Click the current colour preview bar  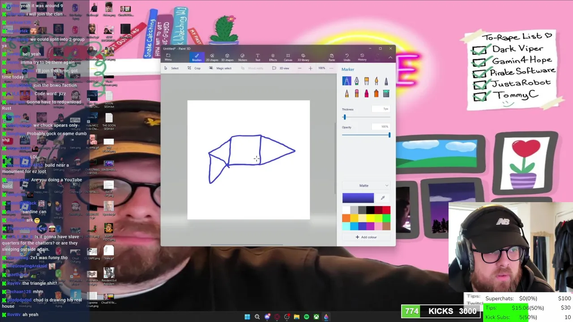pyautogui.click(x=358, y=198)
